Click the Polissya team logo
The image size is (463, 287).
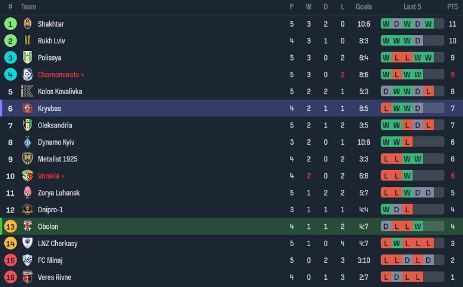coord(27,58)
